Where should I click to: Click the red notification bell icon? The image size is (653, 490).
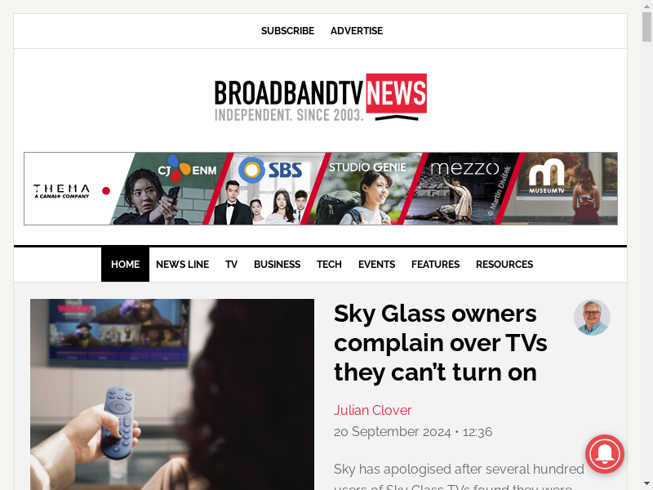(604, 454)
